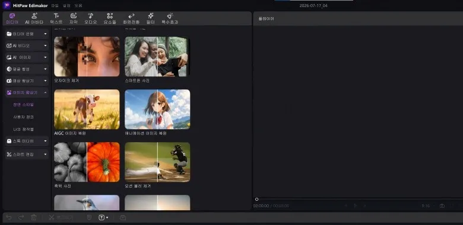Image resolution: width=463 pixels, height=225 pixels.
Task: Play the preview in the player
Action: pos(356,206)
